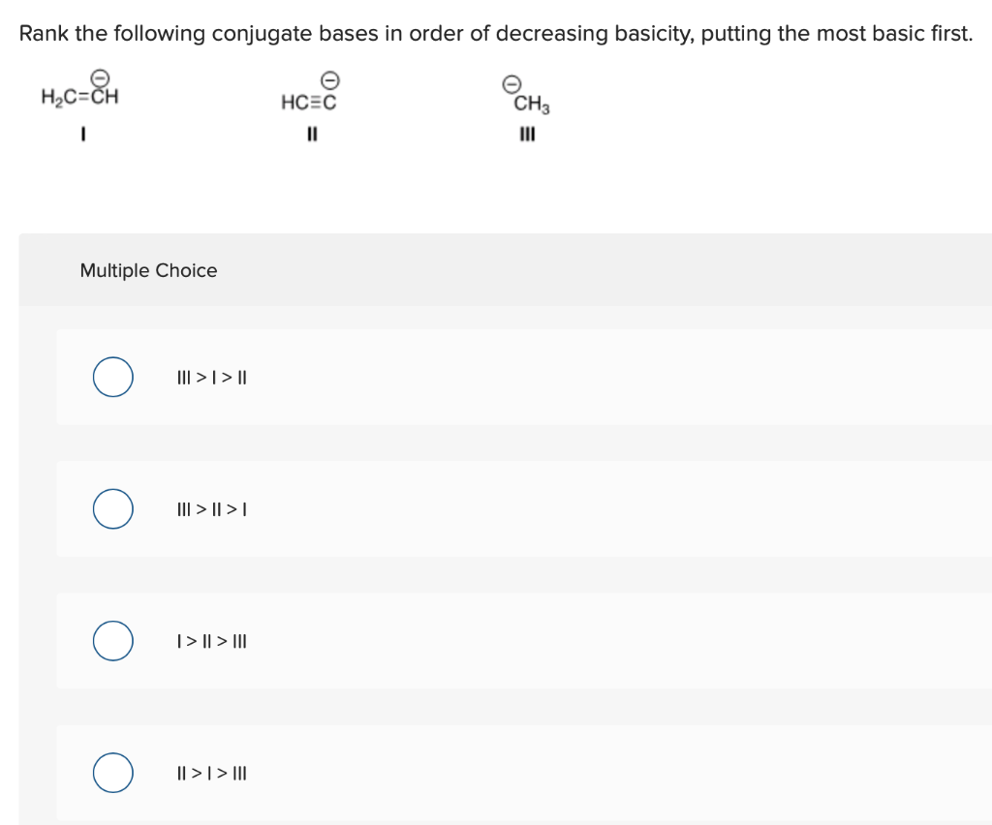992x825 pixels.
Task: Select the radio button for III > II > I
Action: [x=112, y=508]
